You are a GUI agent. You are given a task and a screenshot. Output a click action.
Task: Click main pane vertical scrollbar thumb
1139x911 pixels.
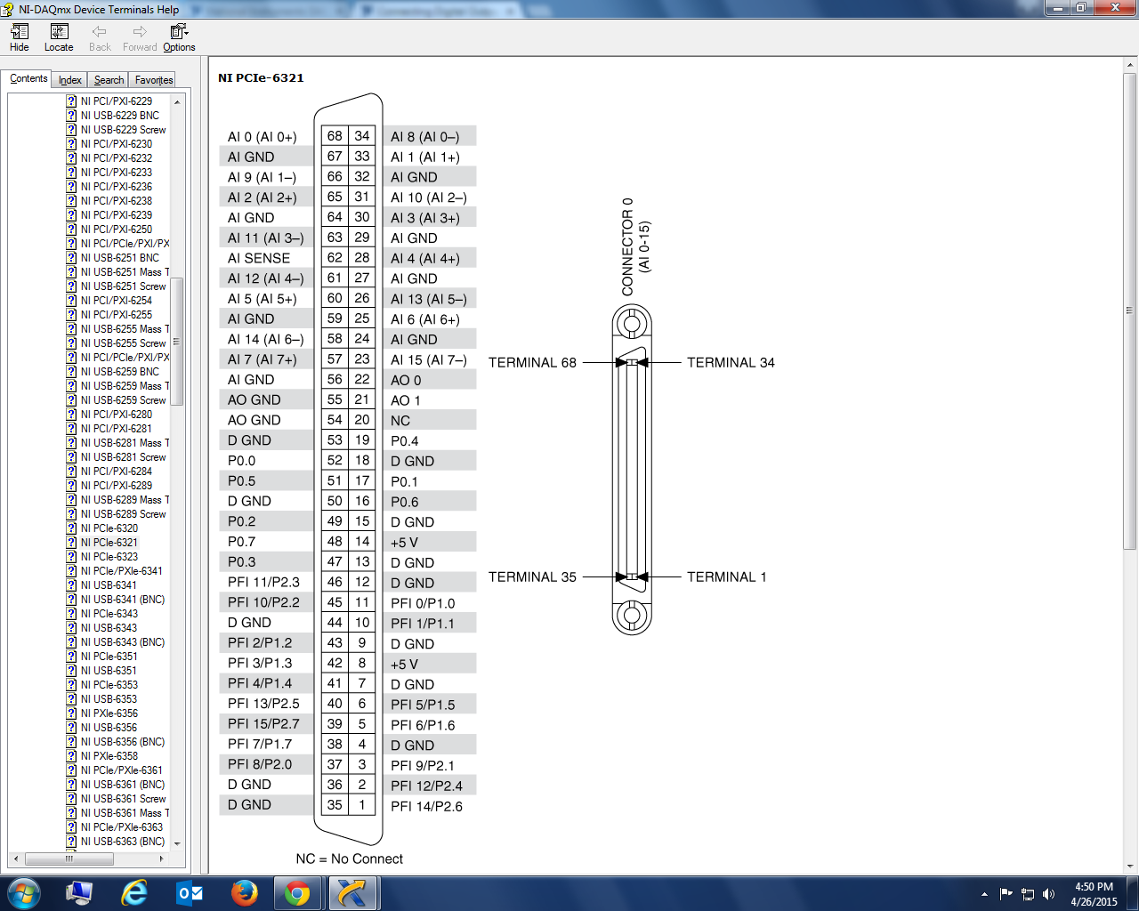(1130, 311)
